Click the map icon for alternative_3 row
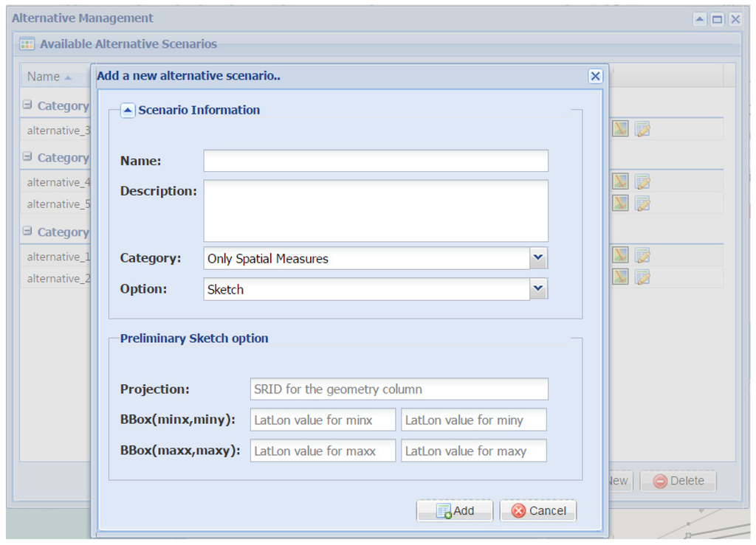 point(620,129)
